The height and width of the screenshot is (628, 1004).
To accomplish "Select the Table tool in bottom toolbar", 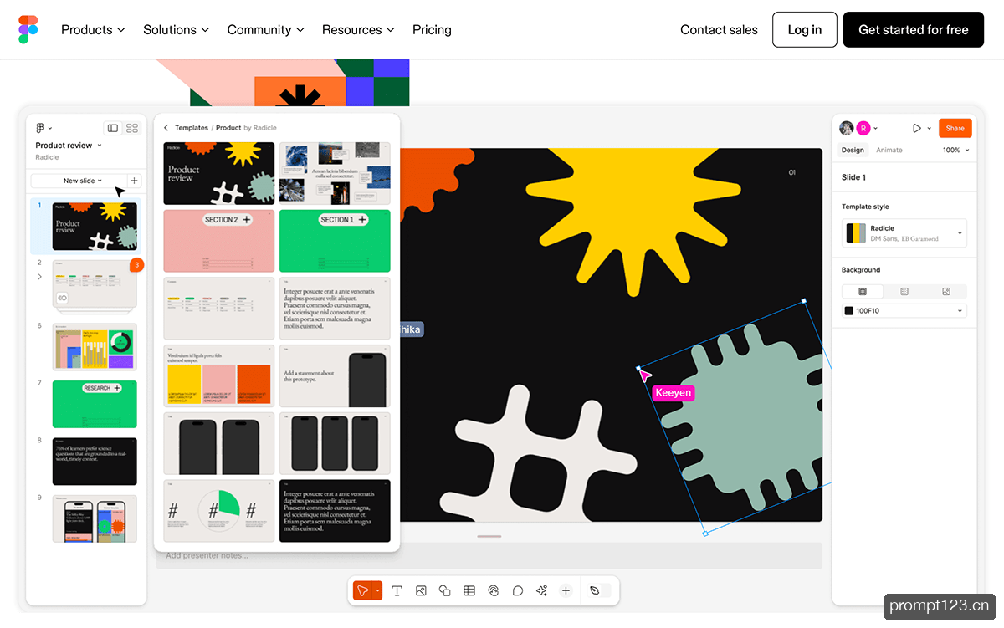I will click(x=469, y=590).
